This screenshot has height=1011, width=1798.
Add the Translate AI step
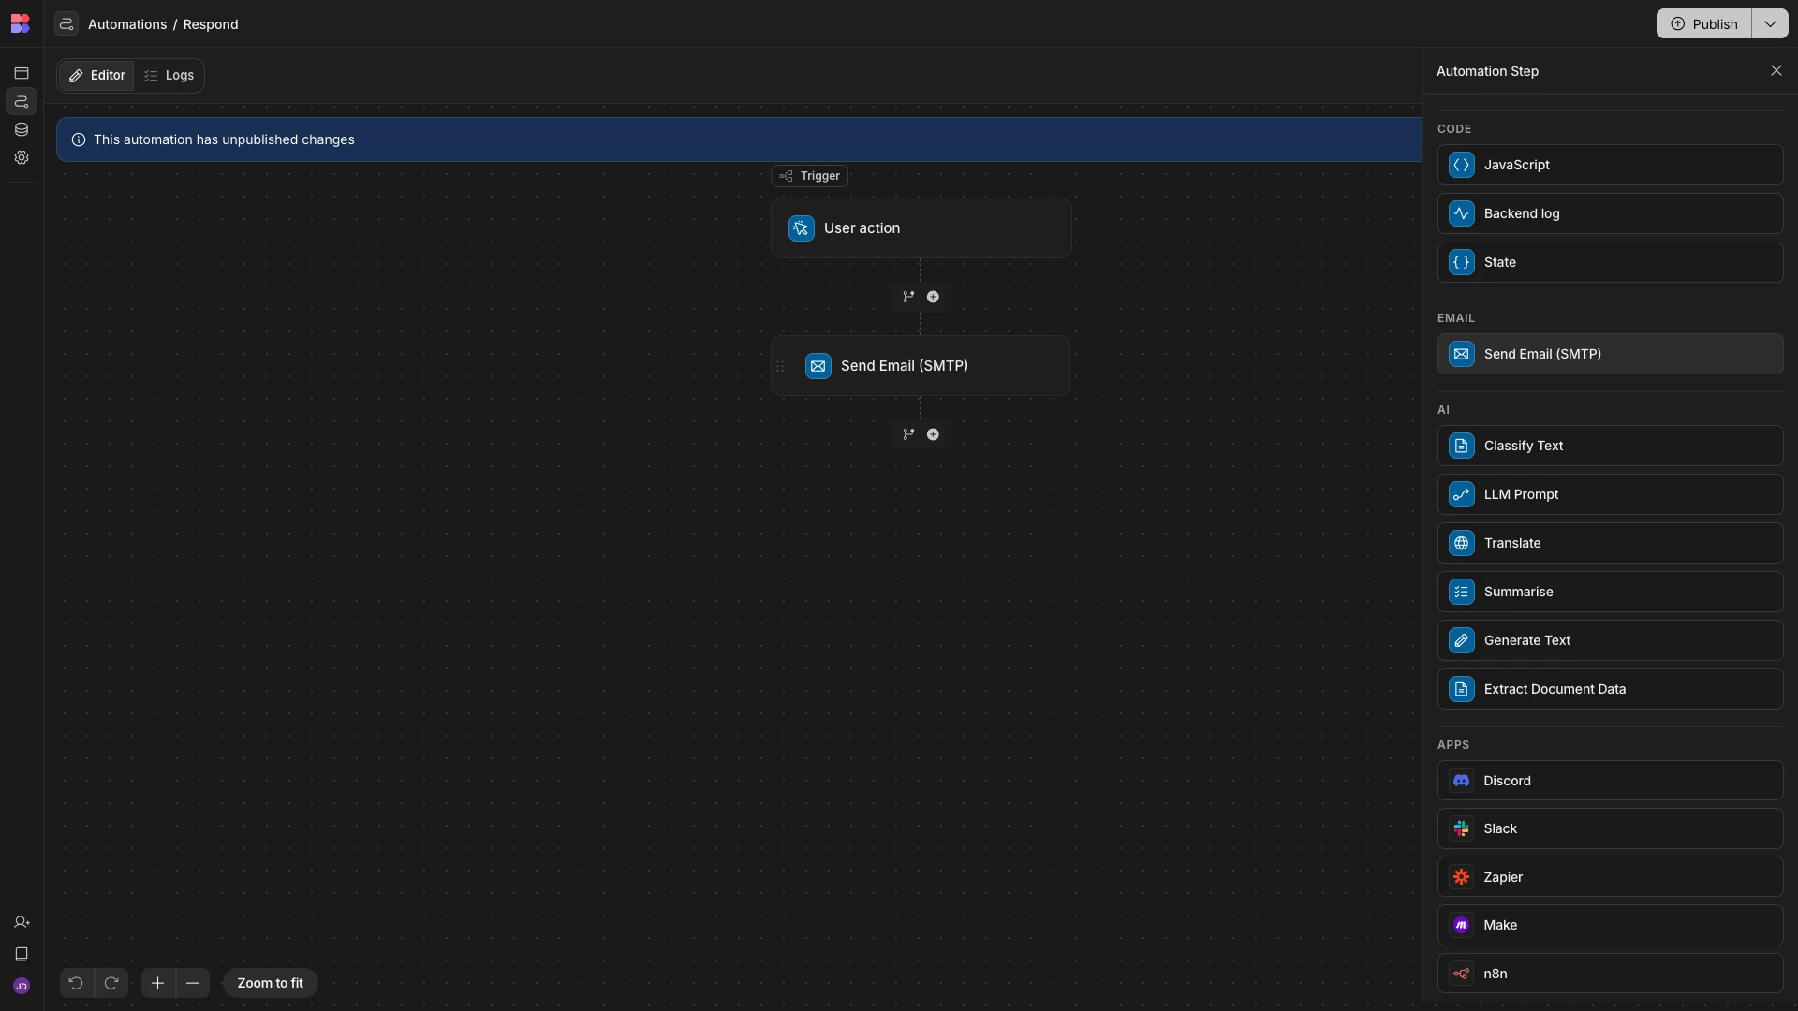(1611, 543)
